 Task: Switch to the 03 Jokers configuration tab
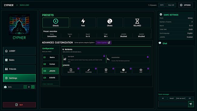click(x=50, y=71)
